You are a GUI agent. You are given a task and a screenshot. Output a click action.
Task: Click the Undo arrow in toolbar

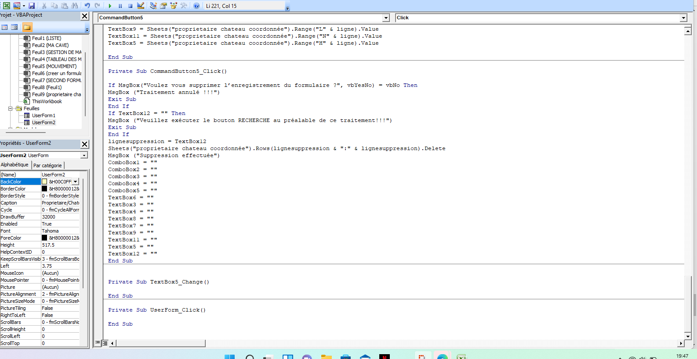pyautogui.click(x=87, y=6)
